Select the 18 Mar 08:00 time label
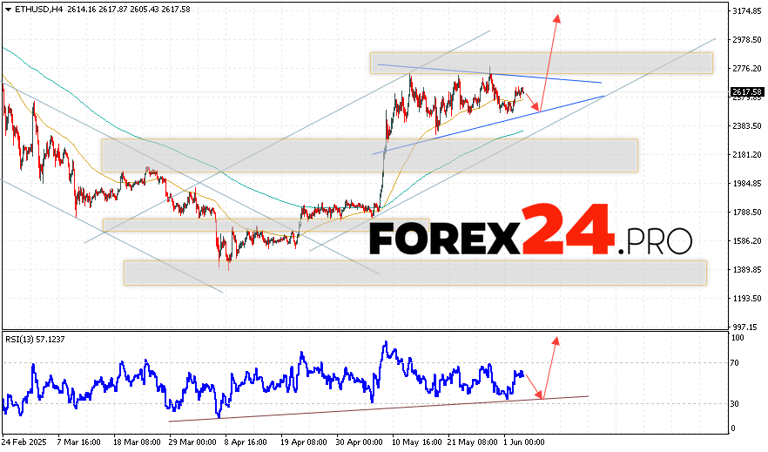This screenshot has height=452, width=768. (137, 442)
